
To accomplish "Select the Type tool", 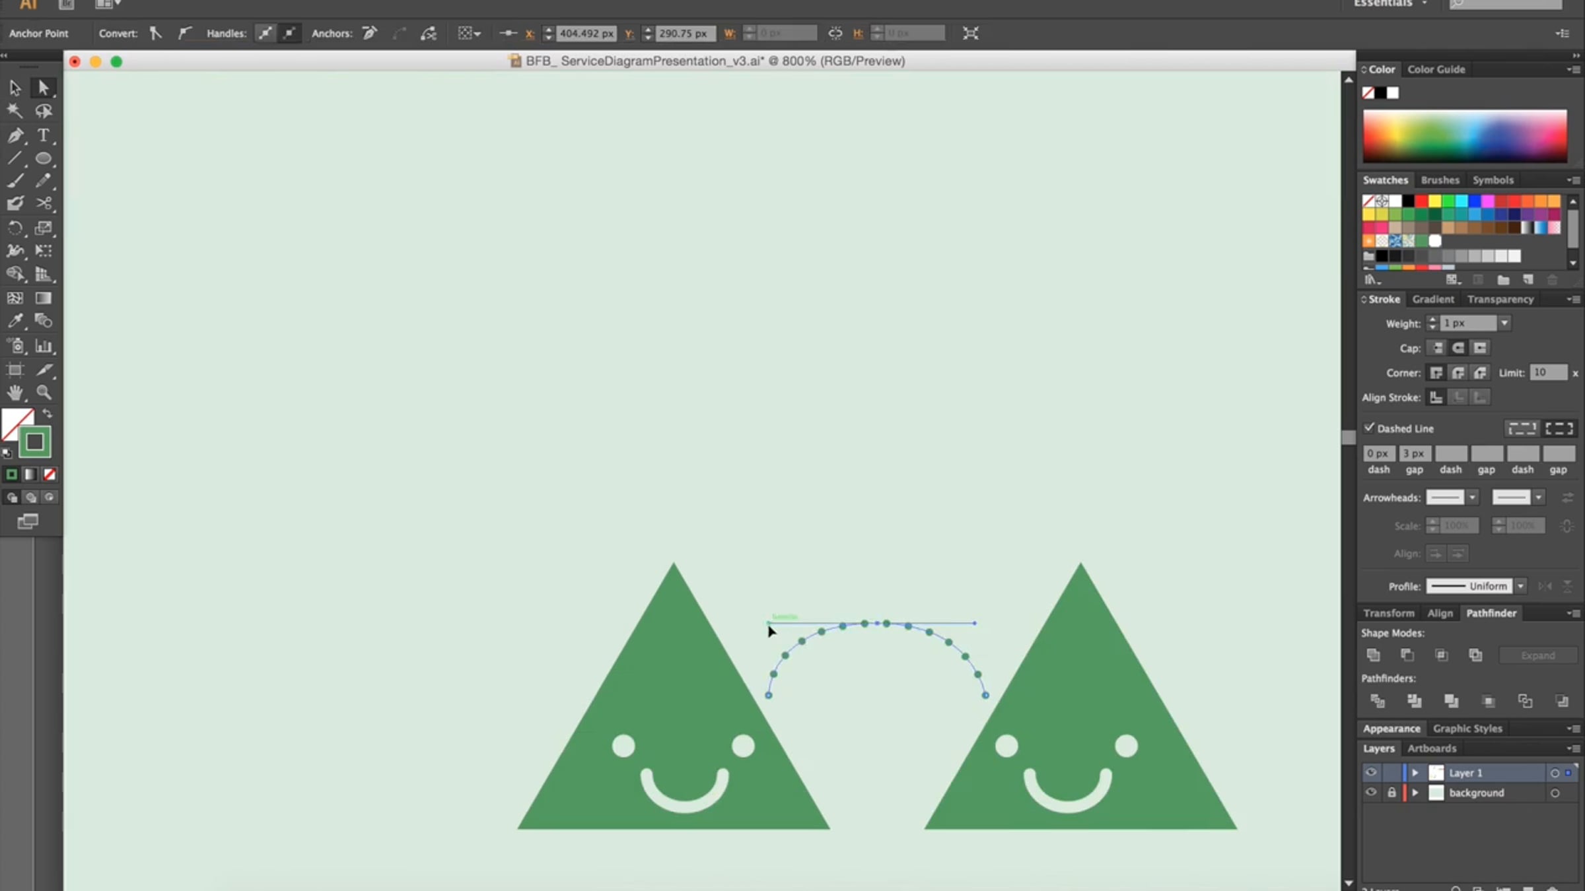I will pyautogui.click(x=43, y=136).
